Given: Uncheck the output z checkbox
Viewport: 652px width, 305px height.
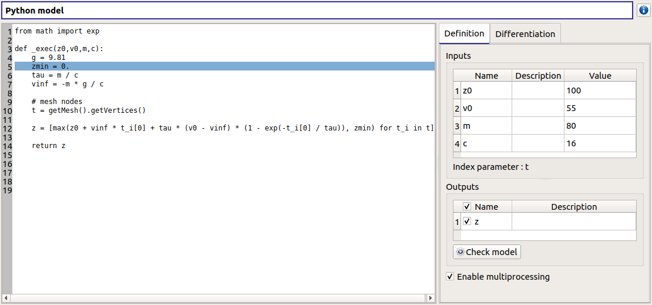Looking at the screenshot, I should click(x=467, y=222).
